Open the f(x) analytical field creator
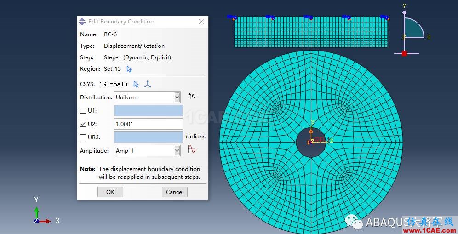 [192, 96]
